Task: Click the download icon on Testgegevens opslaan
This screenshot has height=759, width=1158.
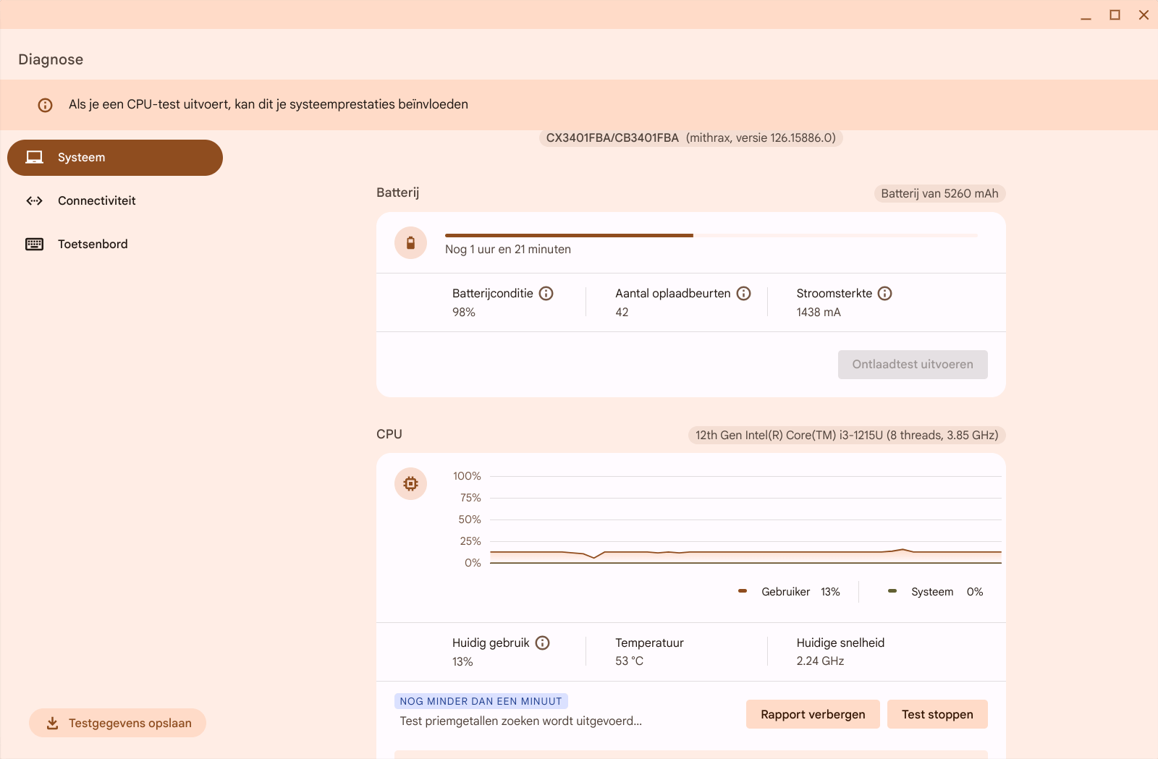Action: tap(52, 723)
